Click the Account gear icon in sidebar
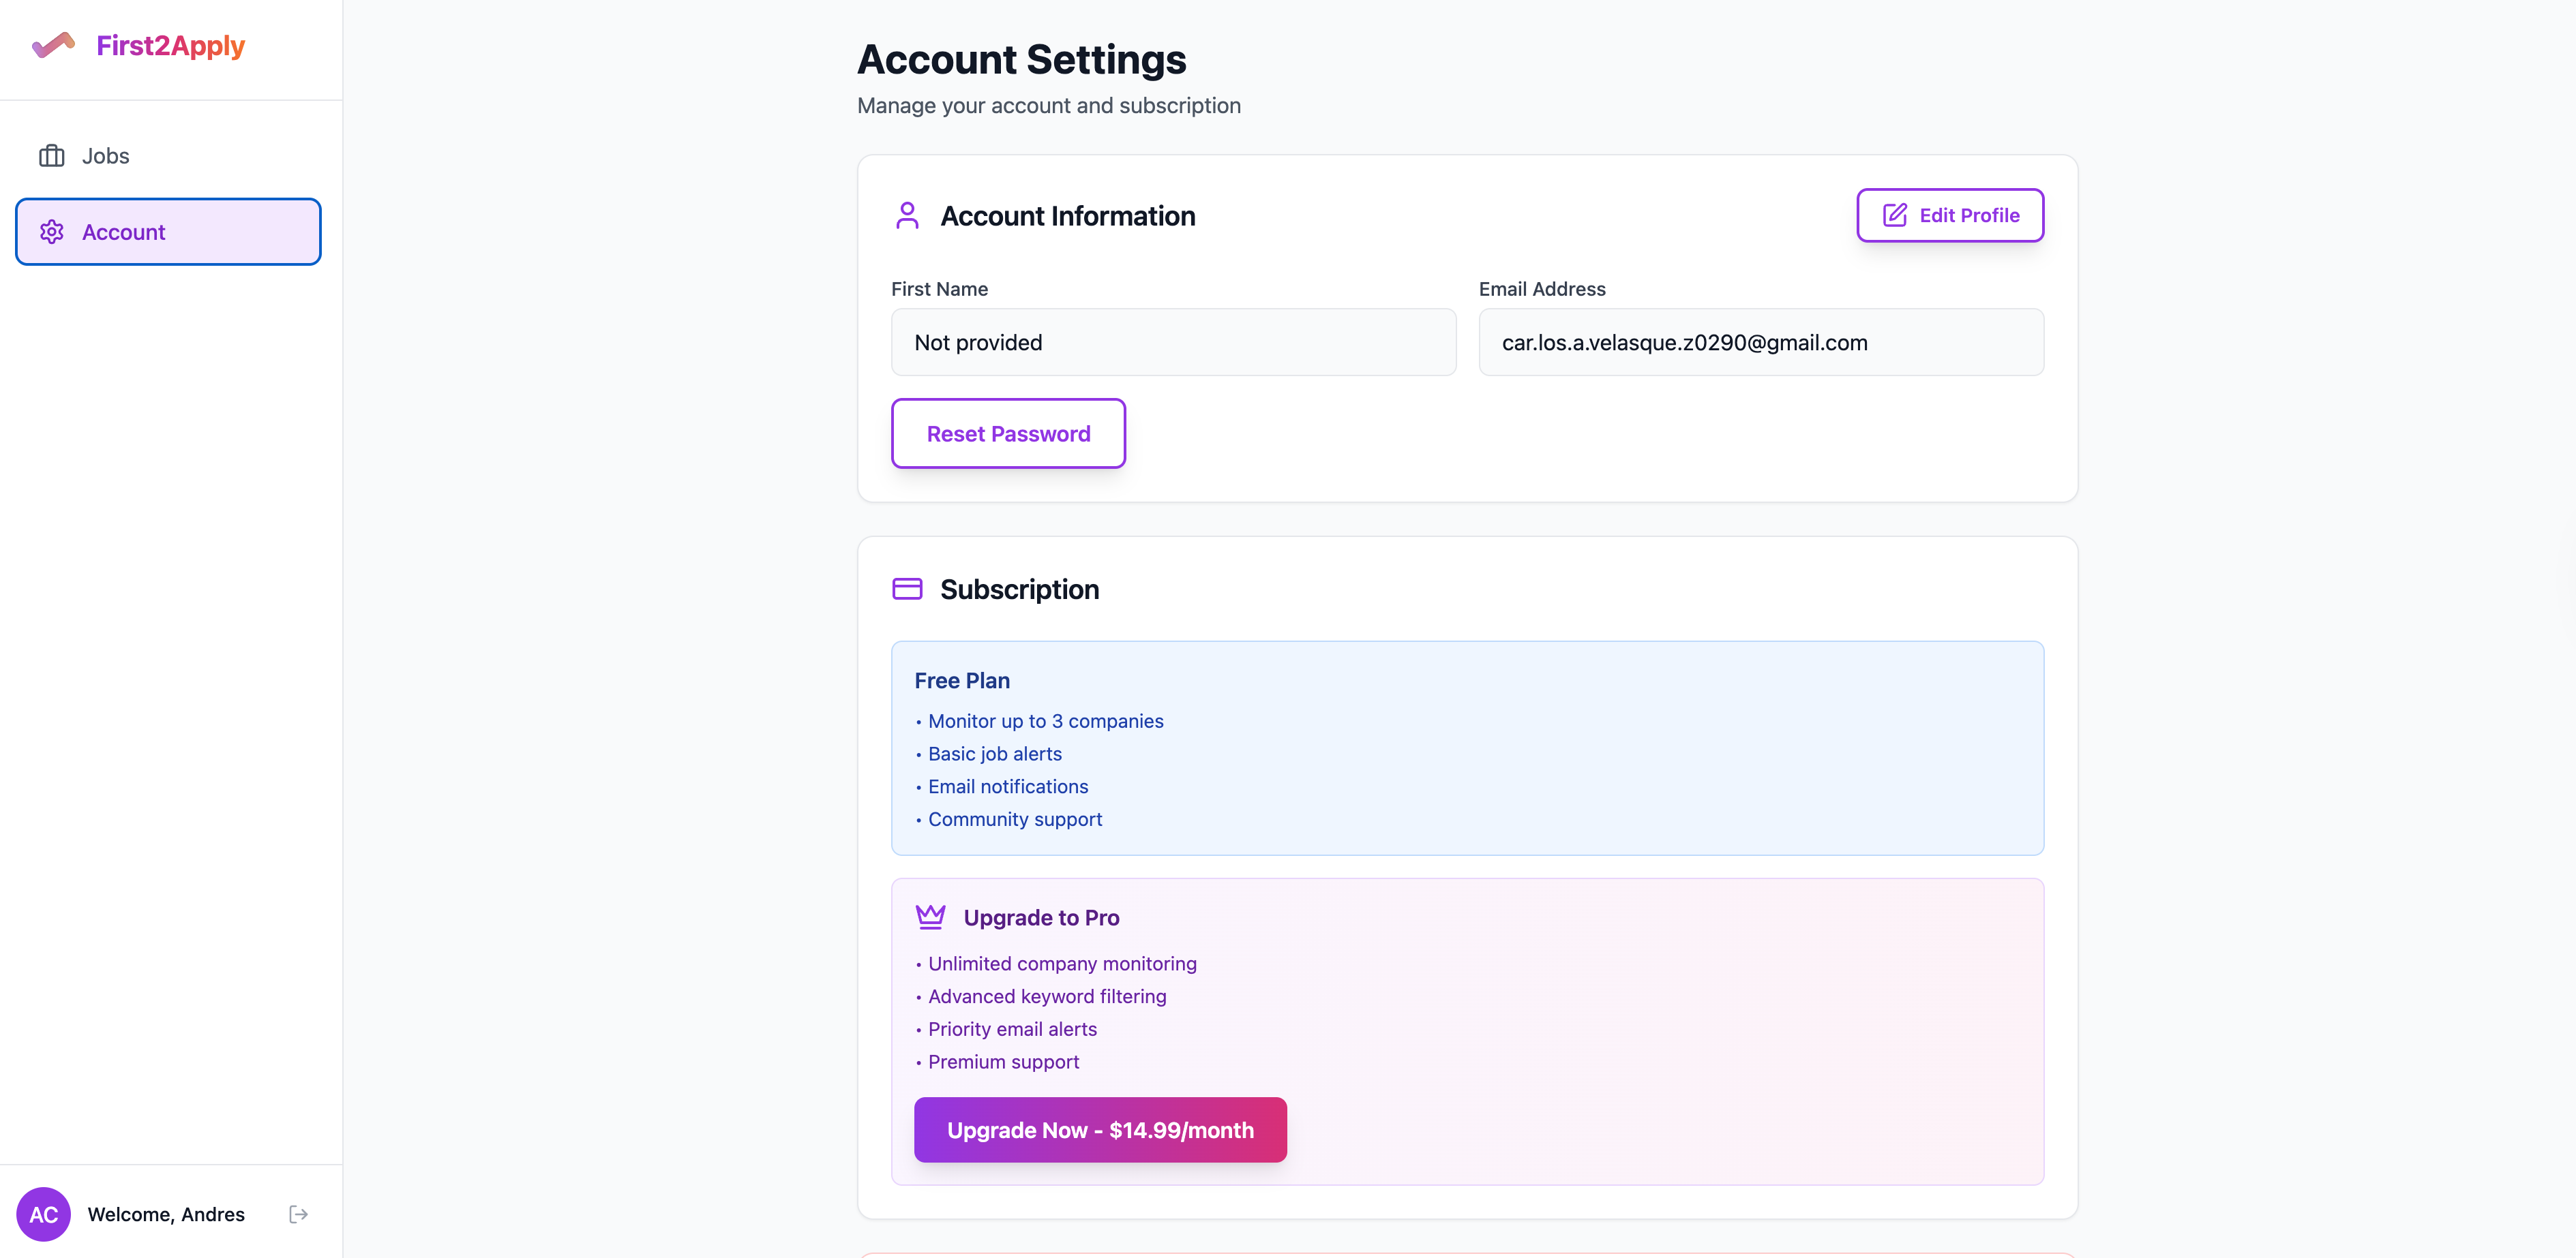This screenshot has width=2576, height=1258. coord(52,232)
